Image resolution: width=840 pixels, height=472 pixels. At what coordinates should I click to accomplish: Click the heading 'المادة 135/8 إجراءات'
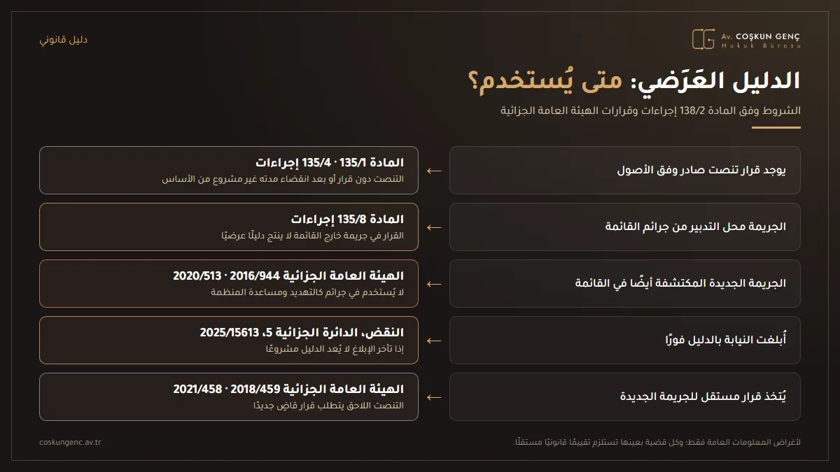[347, 220]
